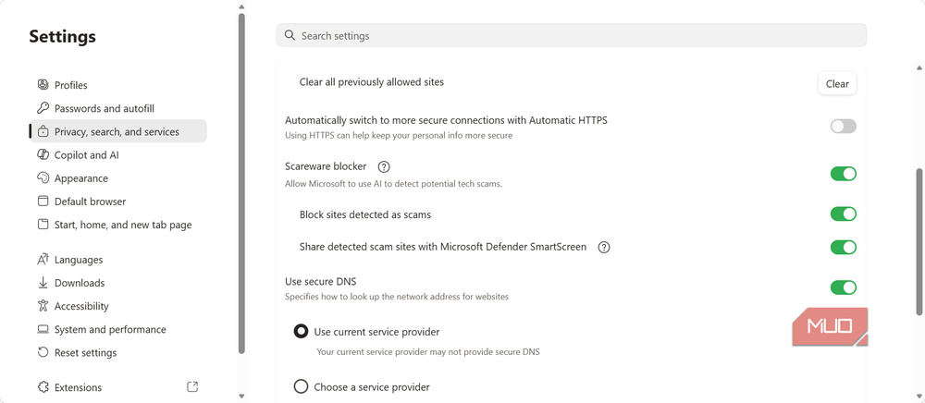This screenshot has width=925, height=403.
Task: Click the Clear button for allowed sites
Action: 837,84
